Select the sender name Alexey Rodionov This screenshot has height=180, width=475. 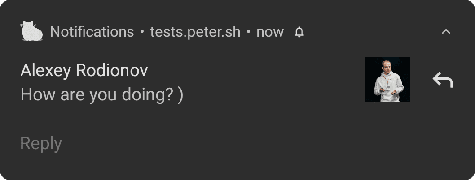[x=84, y=70]
